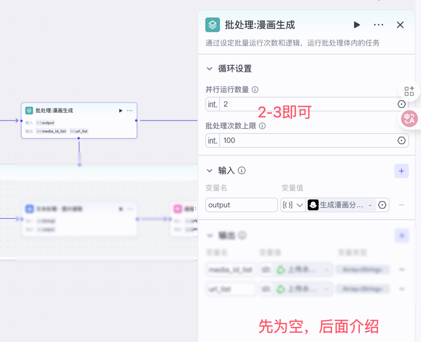Open variable picker for 并行运行数量 field

pyautogui.click(x=402, y=104)
